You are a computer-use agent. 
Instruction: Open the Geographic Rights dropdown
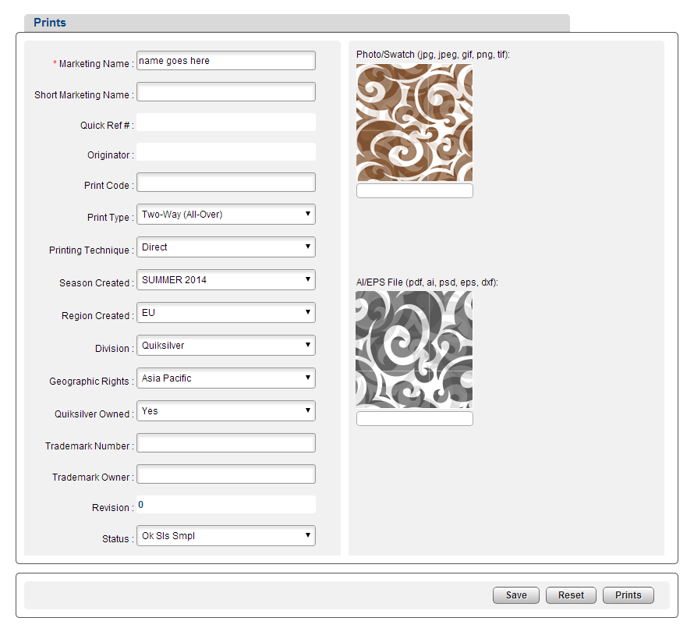(225, 378)
